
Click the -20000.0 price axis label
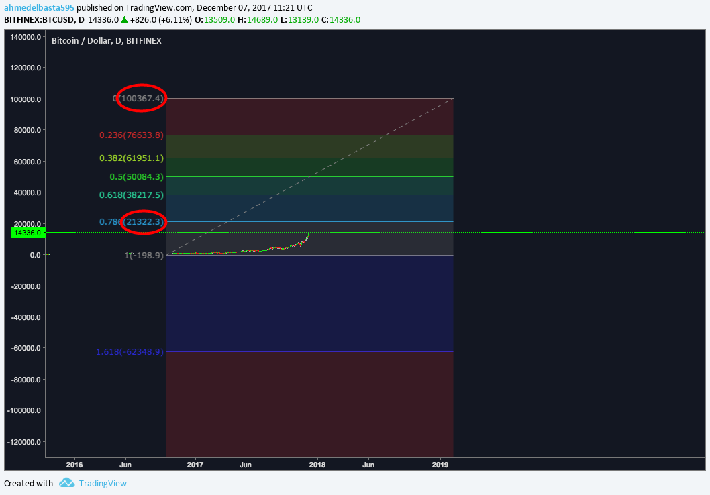[26, 286]
